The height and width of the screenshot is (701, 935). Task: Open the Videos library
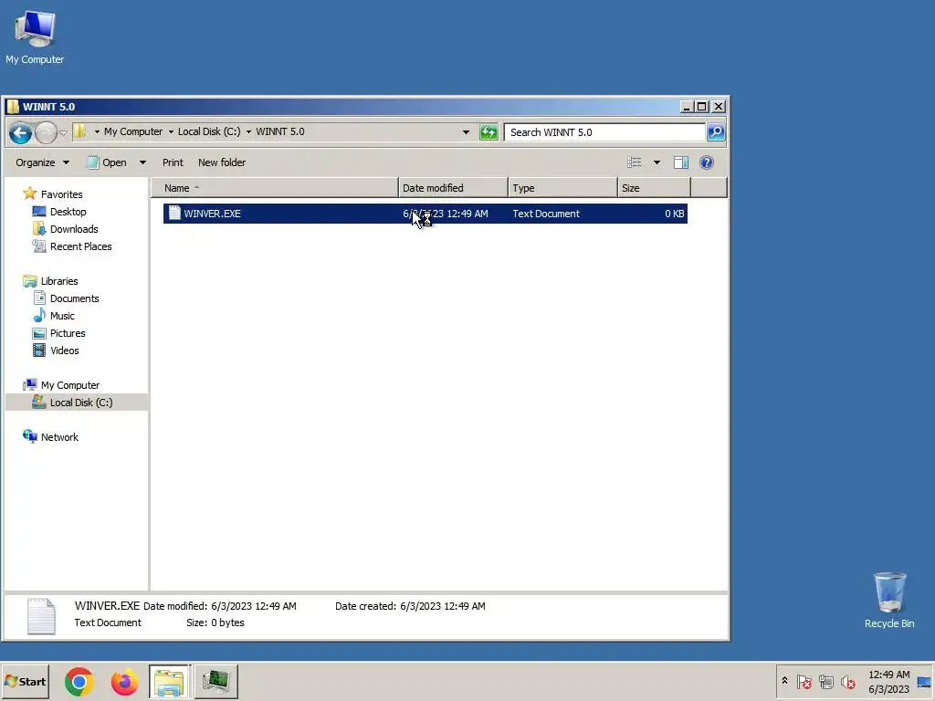[65, 350]
